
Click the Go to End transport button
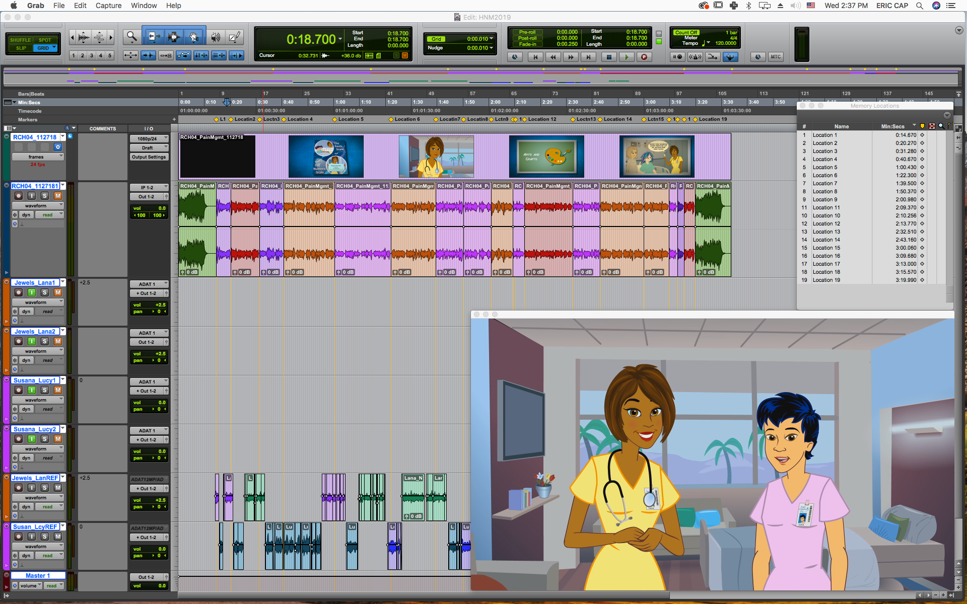pos(588,57)
